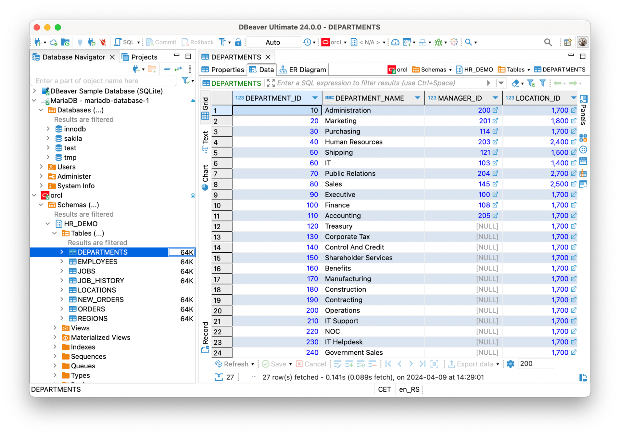Click Collapse All icon in navigator
Image resolution: width=620 pixels, height=436 pixels.
click(167, 69)
